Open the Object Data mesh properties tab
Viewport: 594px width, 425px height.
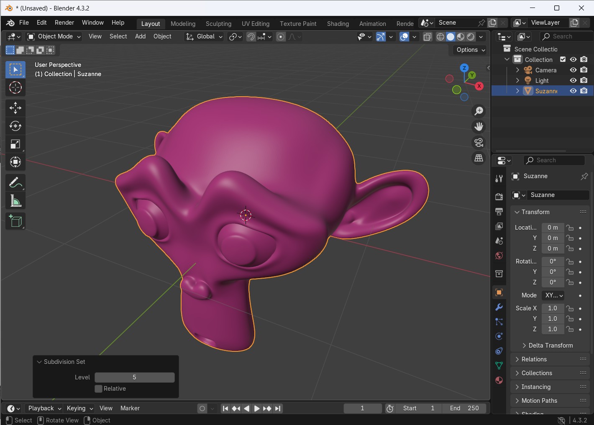[x=499, y=366]
